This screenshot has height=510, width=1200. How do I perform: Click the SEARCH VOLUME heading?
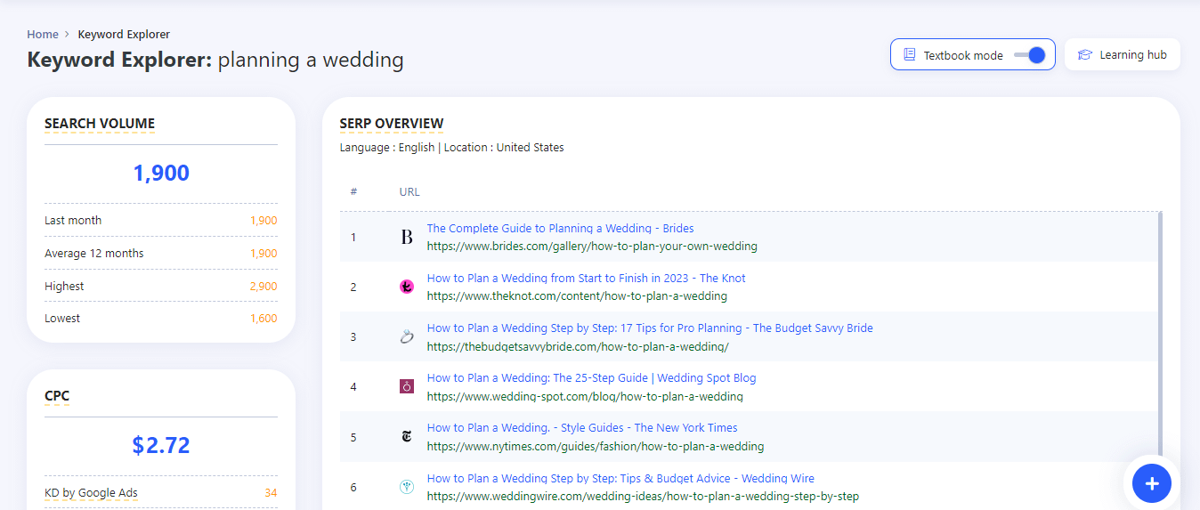tap(100, 124)
